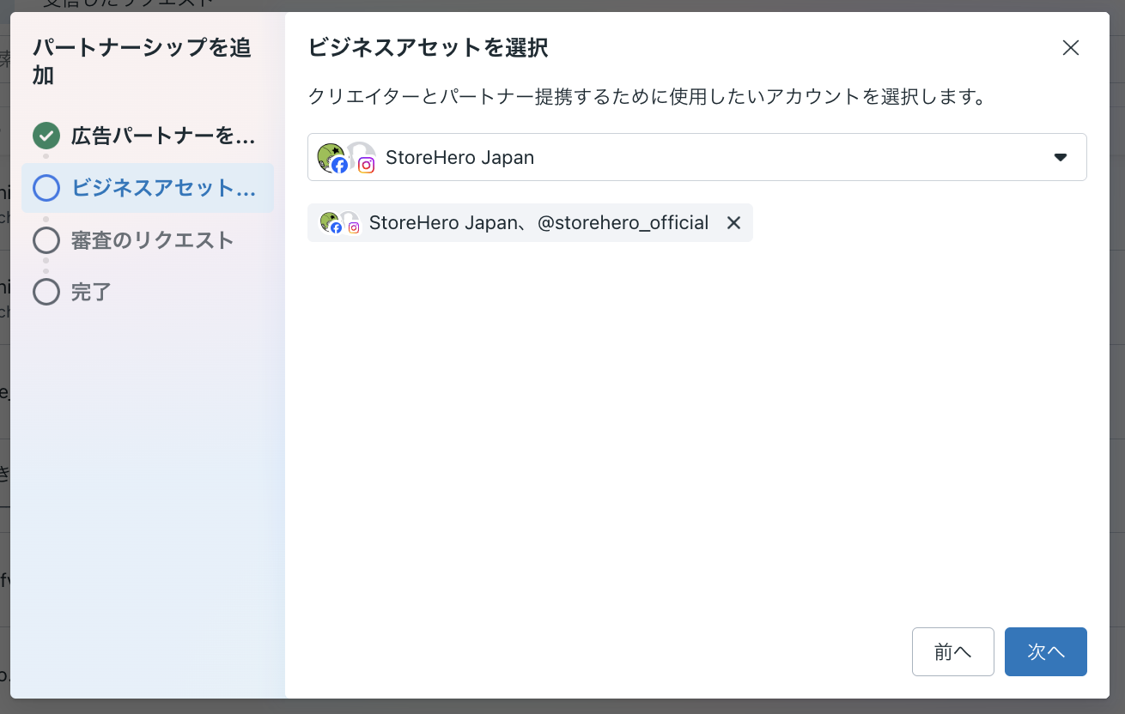Click the Instagram badge on the selected chip

point(354,228)
